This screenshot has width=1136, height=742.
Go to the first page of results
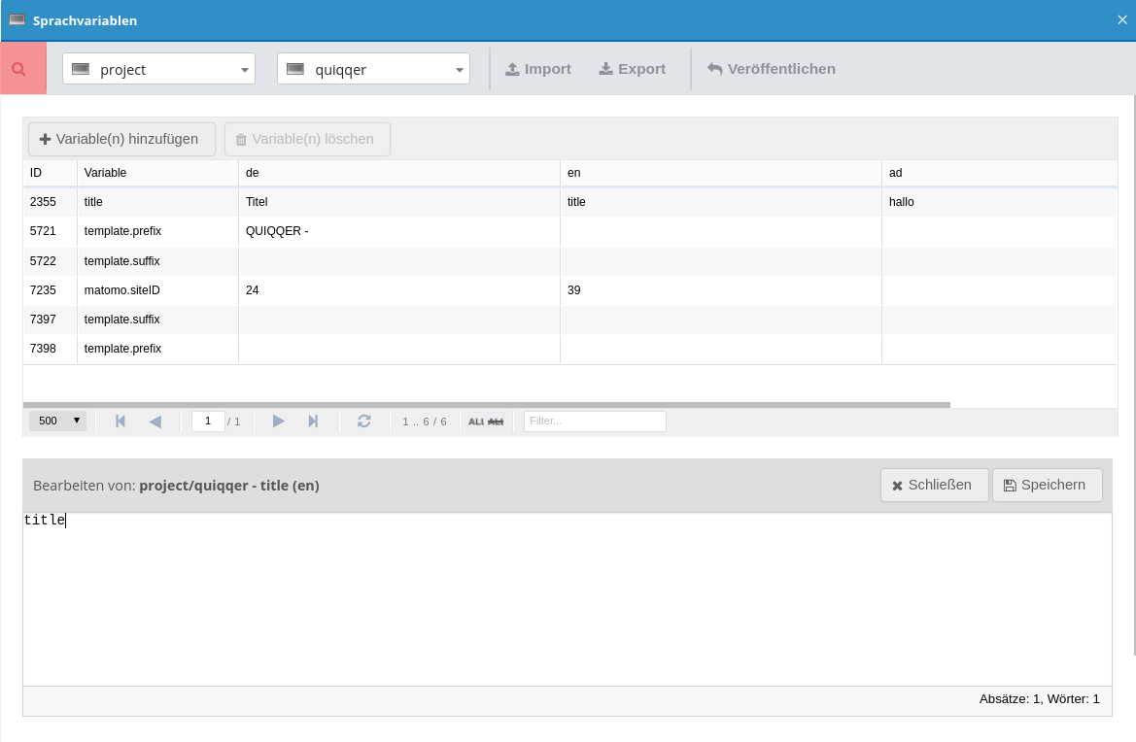click(x=120, y=421)
